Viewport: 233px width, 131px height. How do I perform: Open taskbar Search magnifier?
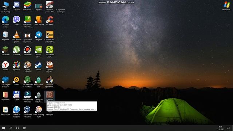11,128
